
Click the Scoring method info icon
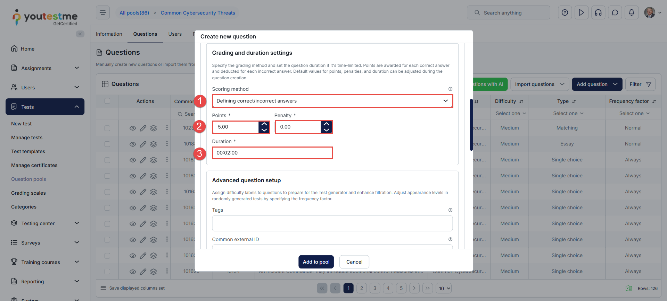click(x=450, y=89)
